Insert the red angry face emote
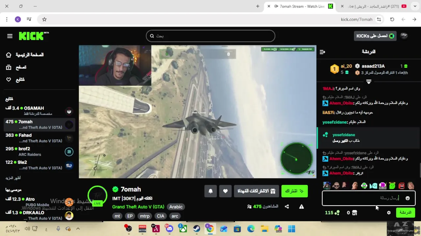Screen dimensions: 421x236 (x=401, y=186)
